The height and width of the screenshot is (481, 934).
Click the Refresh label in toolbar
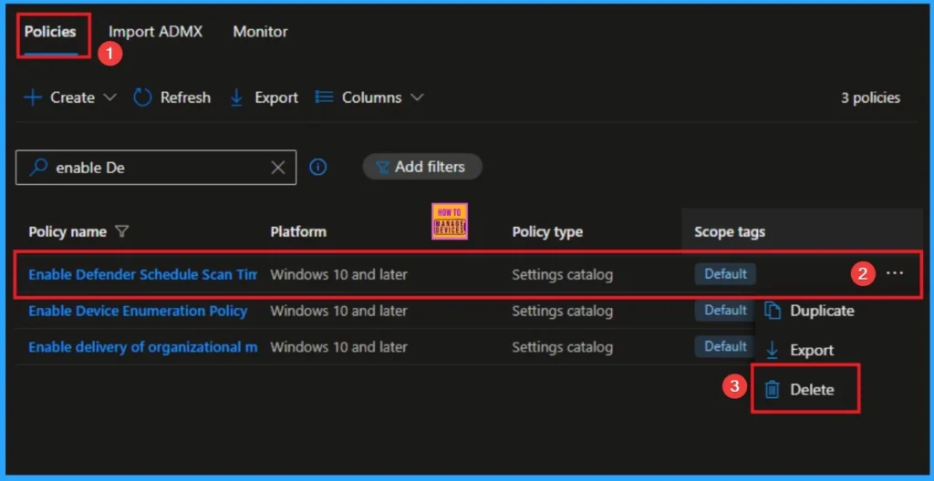pyautogui.click(x=185, y=97)
